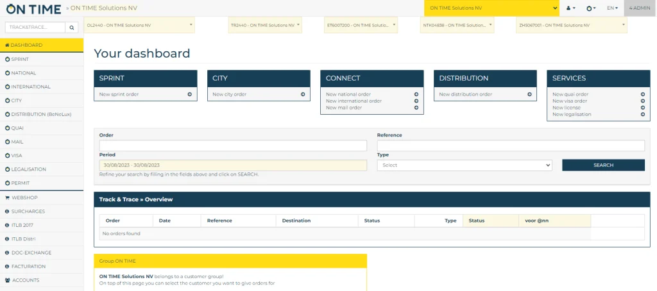Click the ring icon next to Permit

pos(7,183)
